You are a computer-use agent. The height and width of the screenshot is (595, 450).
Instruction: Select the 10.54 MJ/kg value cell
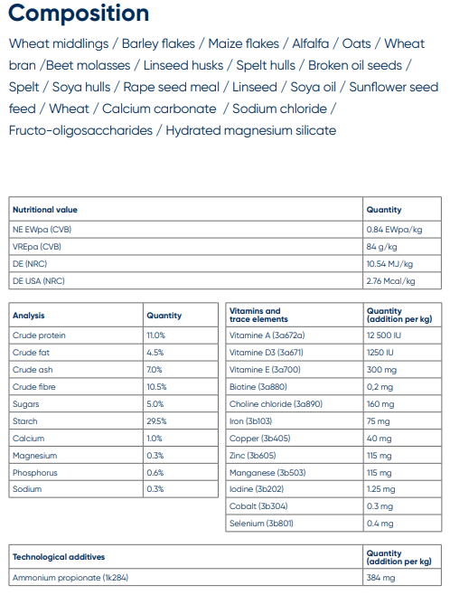(402, 264)
